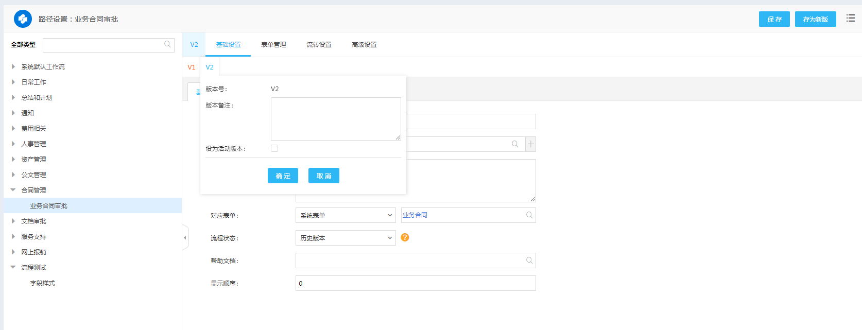This screenshot has height=330, width=862.
Task: Click the search icon in type filter box
Action: pos(167,45)
